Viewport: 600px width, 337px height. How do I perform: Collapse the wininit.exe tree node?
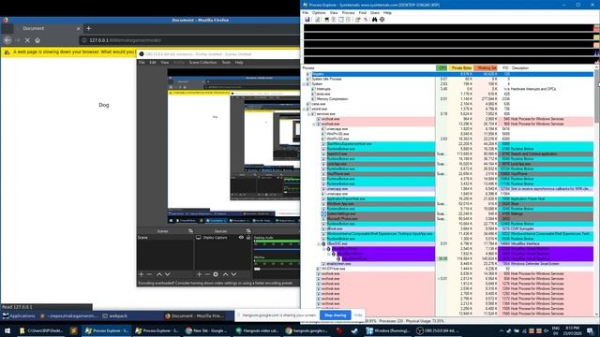point(304,109)
